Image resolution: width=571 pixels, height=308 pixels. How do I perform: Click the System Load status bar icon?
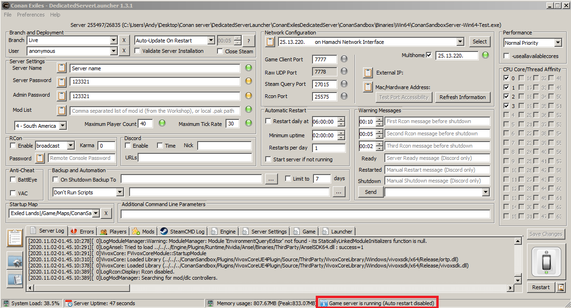pyautogui.click(x=6, y=303)
